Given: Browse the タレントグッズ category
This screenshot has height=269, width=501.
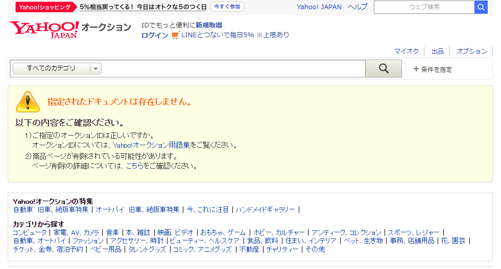Looking at the screenshot, I should pos(147,249).
